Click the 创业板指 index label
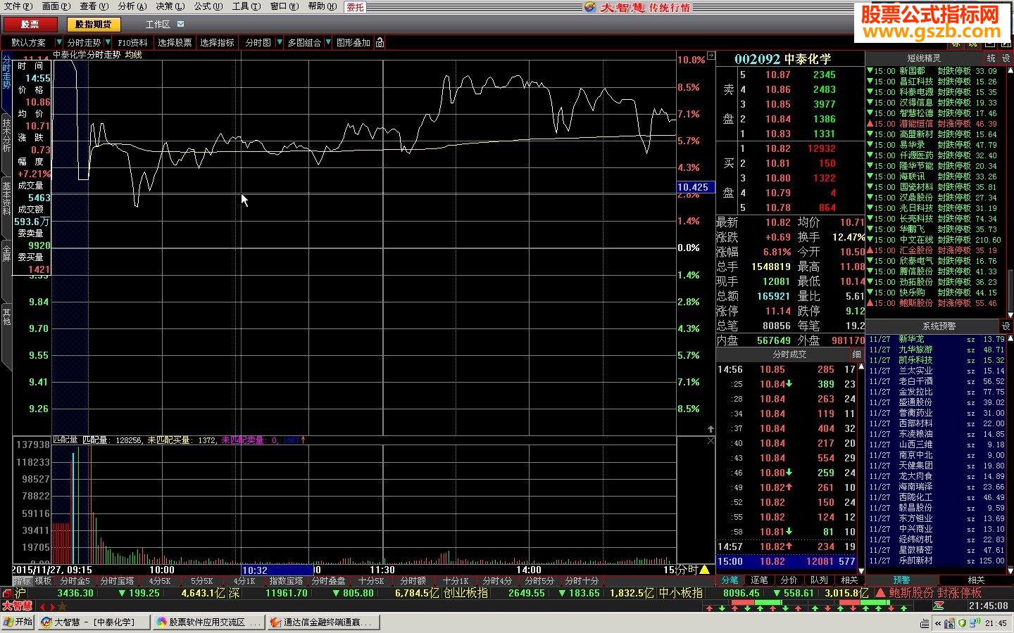This screenshot has width=1014, height=633. coord(465,593)
